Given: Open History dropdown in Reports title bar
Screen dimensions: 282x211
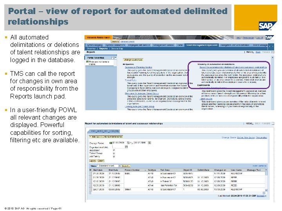Looking at the screenshot, I should pyautogui.click(x=250, y=52).
